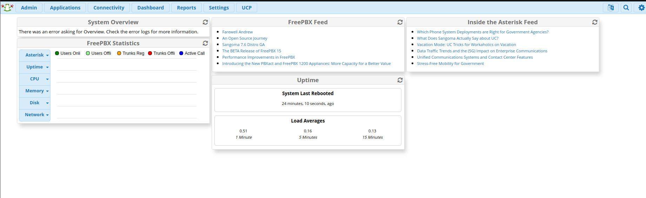646x198 pixels.
Task: Click the search magnifier icon
Action: click(626, 8)
